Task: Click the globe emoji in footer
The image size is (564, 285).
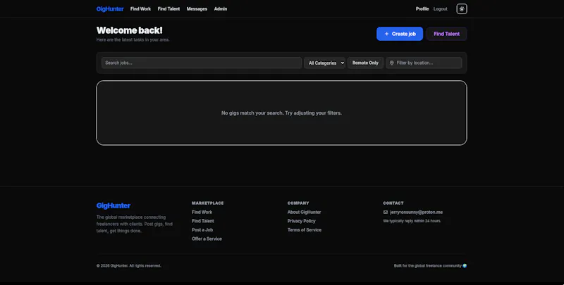Action: (465, 266)
